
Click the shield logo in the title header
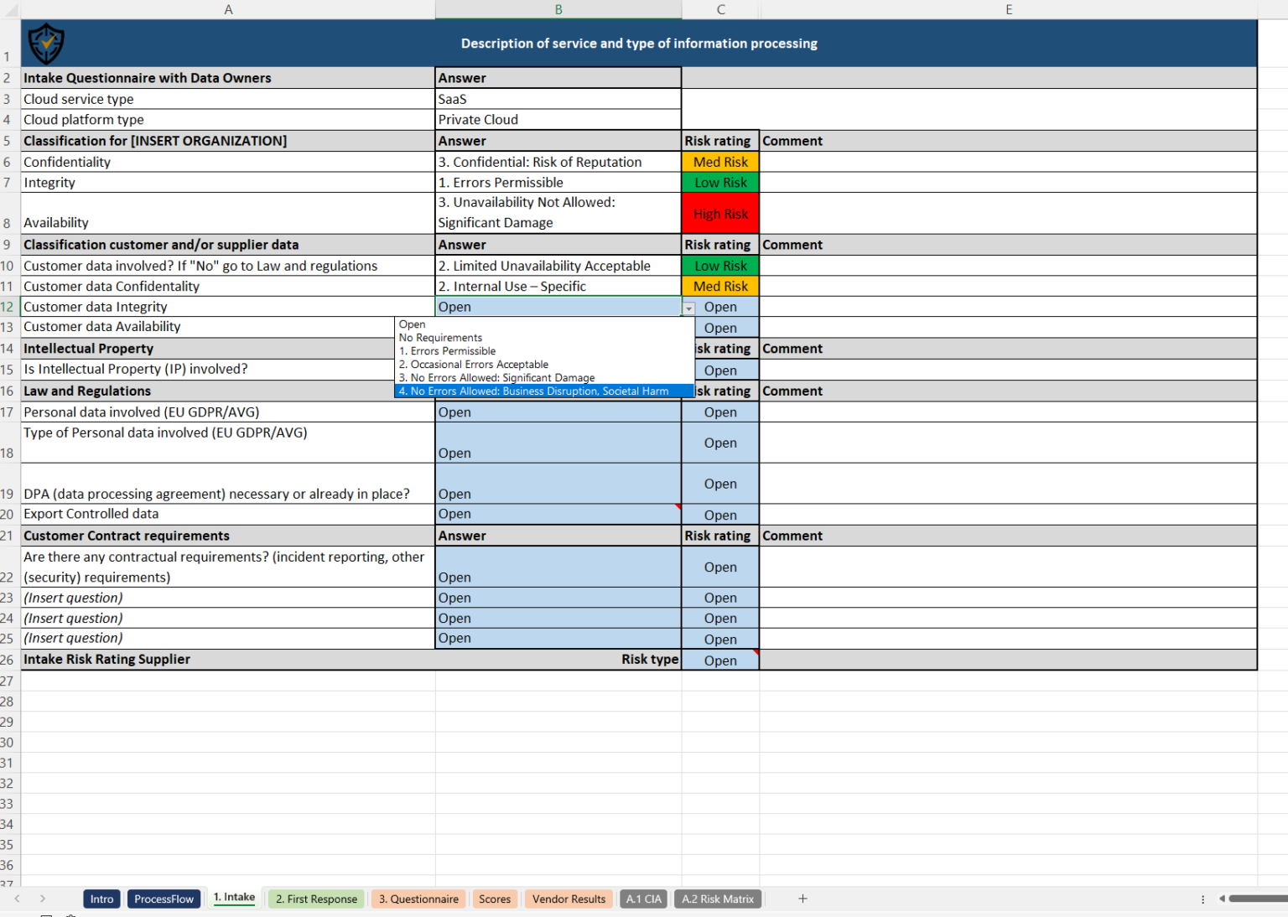point(46,43)
